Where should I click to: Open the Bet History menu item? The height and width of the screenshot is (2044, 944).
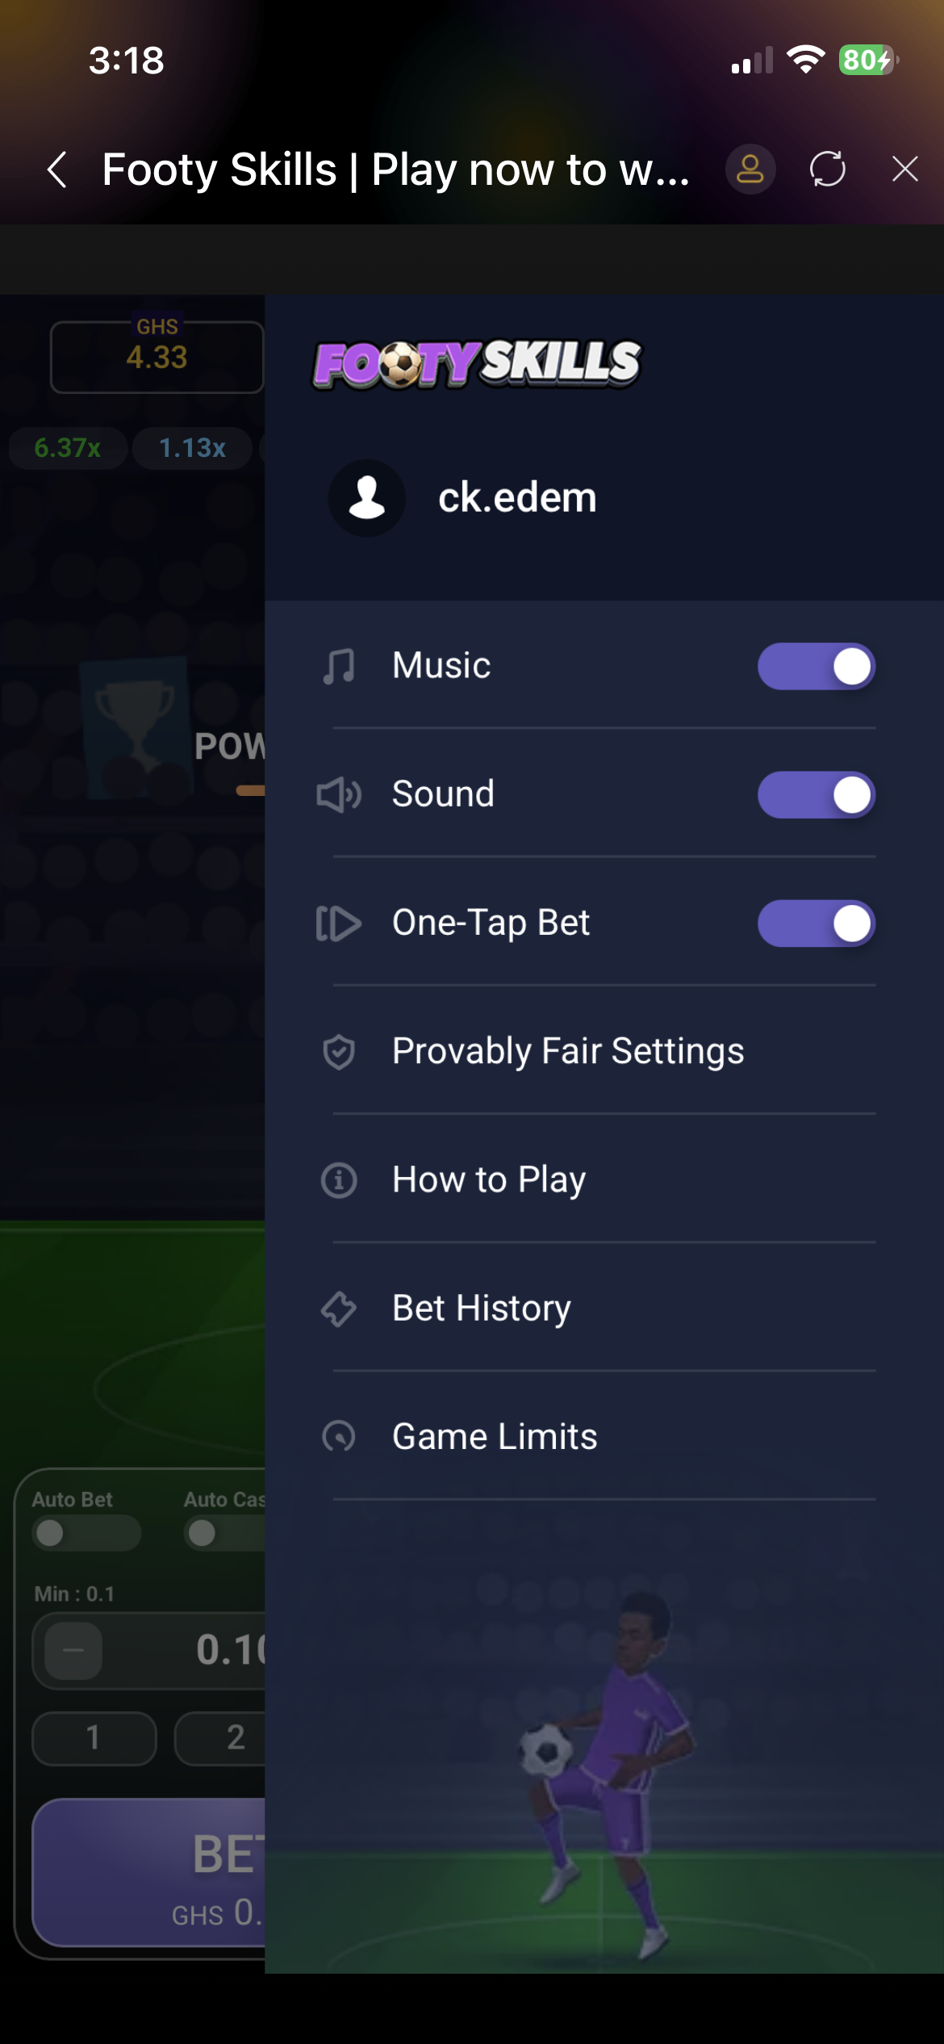pyautogui.click(x=482, y=1309)
